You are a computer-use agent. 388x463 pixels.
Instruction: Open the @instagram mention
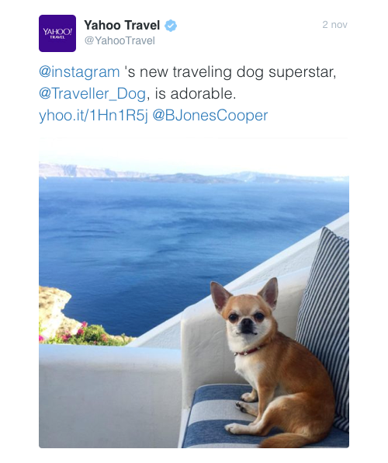79,72
